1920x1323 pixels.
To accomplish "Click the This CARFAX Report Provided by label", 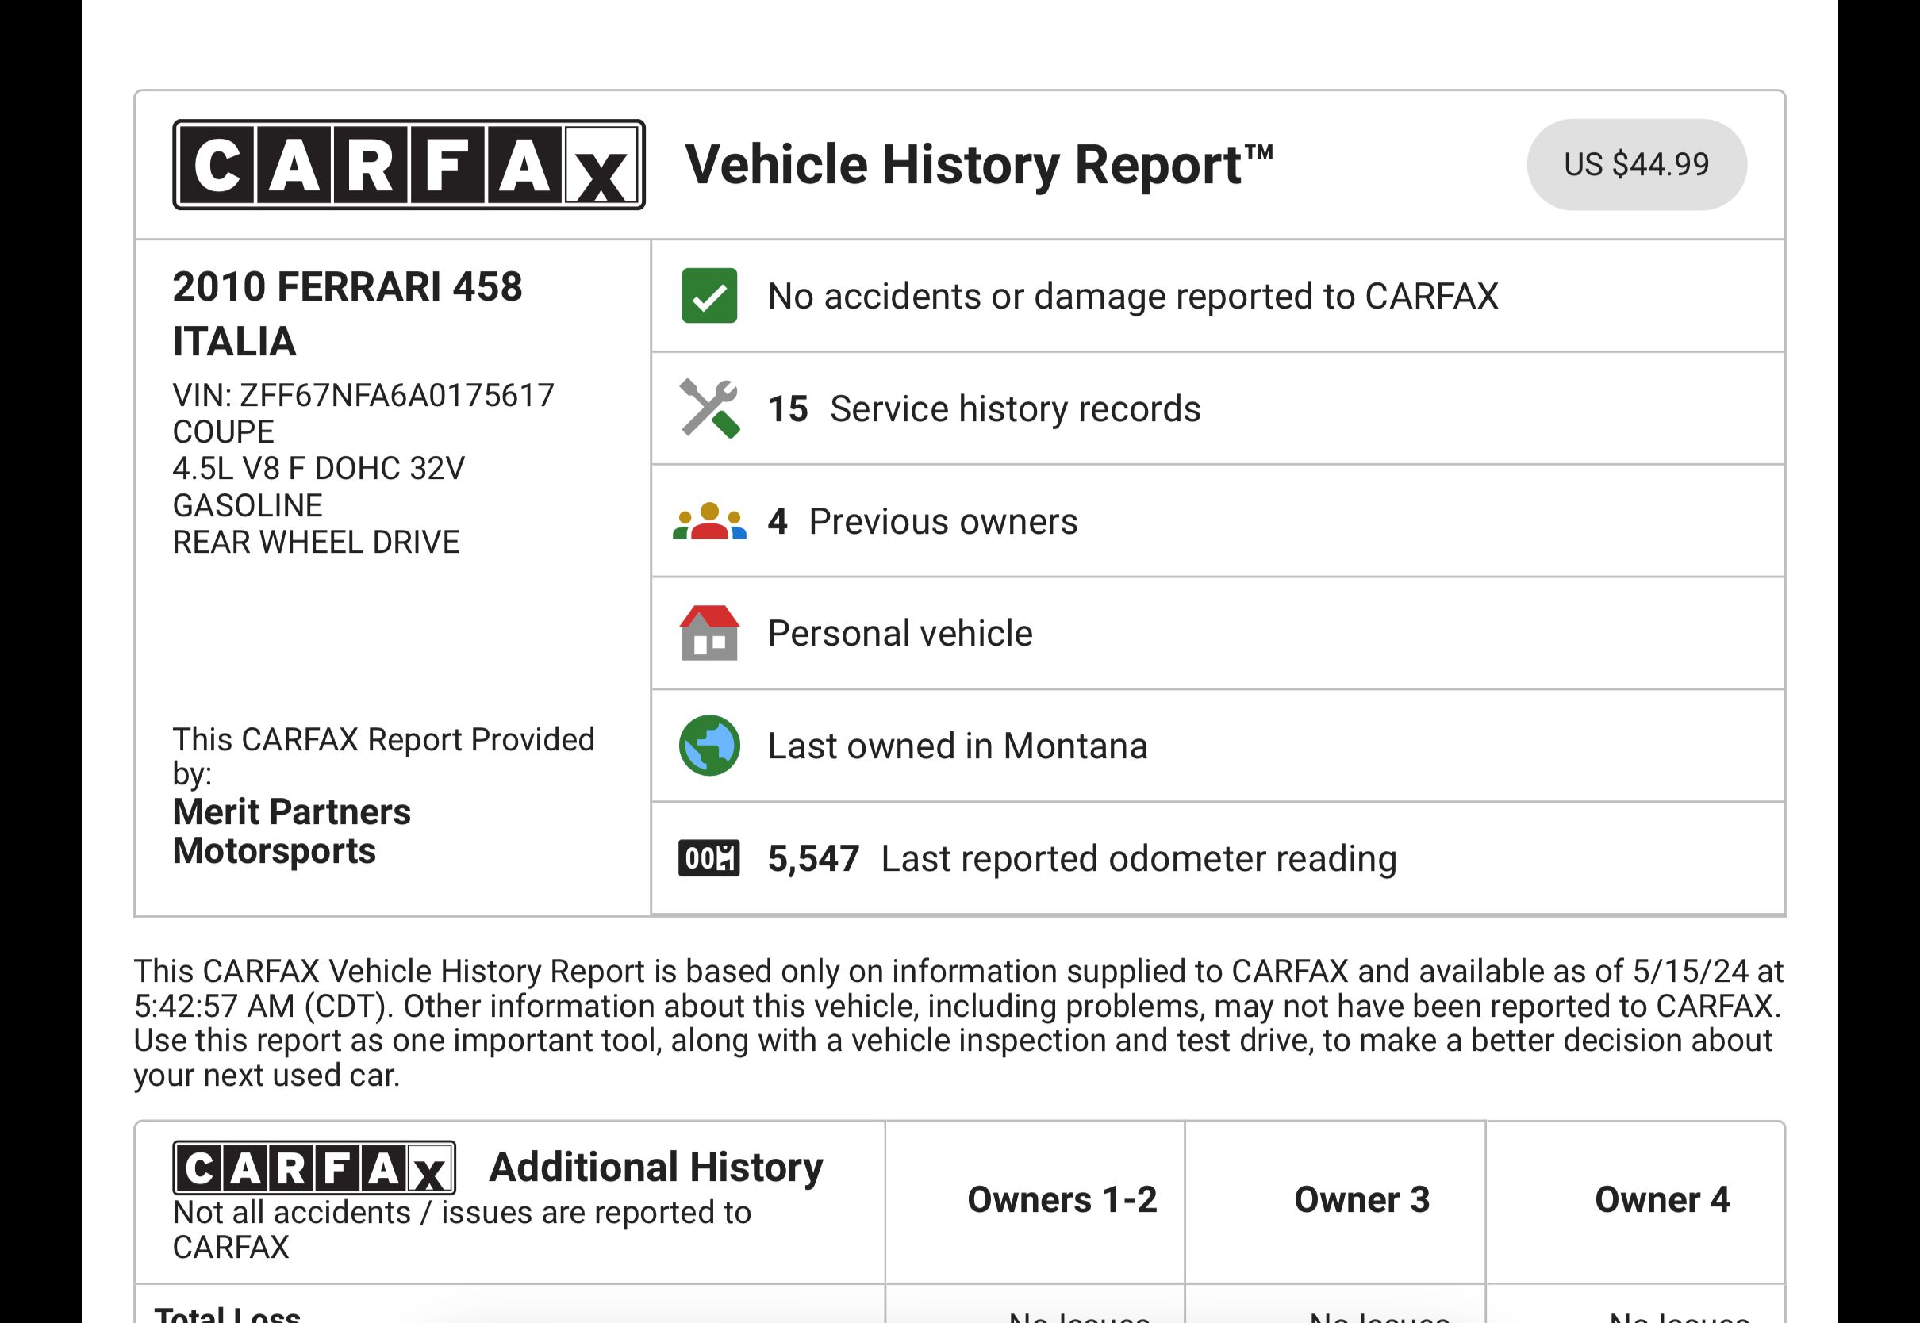I will (384, 756).
